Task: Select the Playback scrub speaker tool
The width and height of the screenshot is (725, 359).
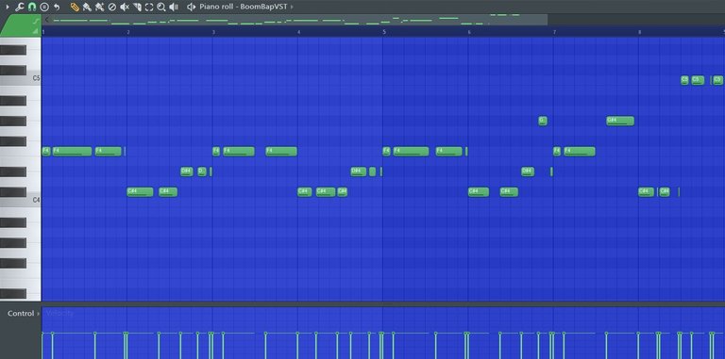Action: click(174, 7)
